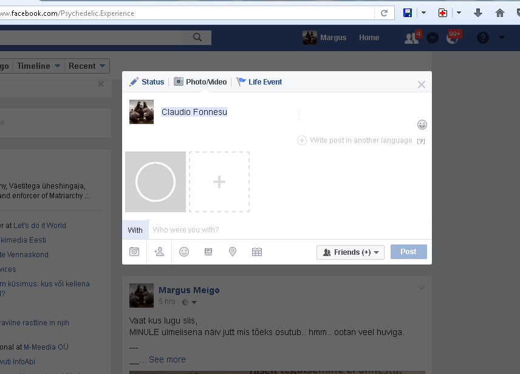Screen dimensions: 520x374
Task: Open Margus Meigo post author link
Action: (189, 290)
